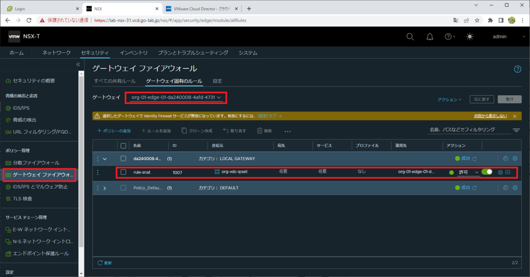This screenshot has height=277, width=530.
Task: Open プランとトラブルシューティング menu
Action: (x=193, y=53)
